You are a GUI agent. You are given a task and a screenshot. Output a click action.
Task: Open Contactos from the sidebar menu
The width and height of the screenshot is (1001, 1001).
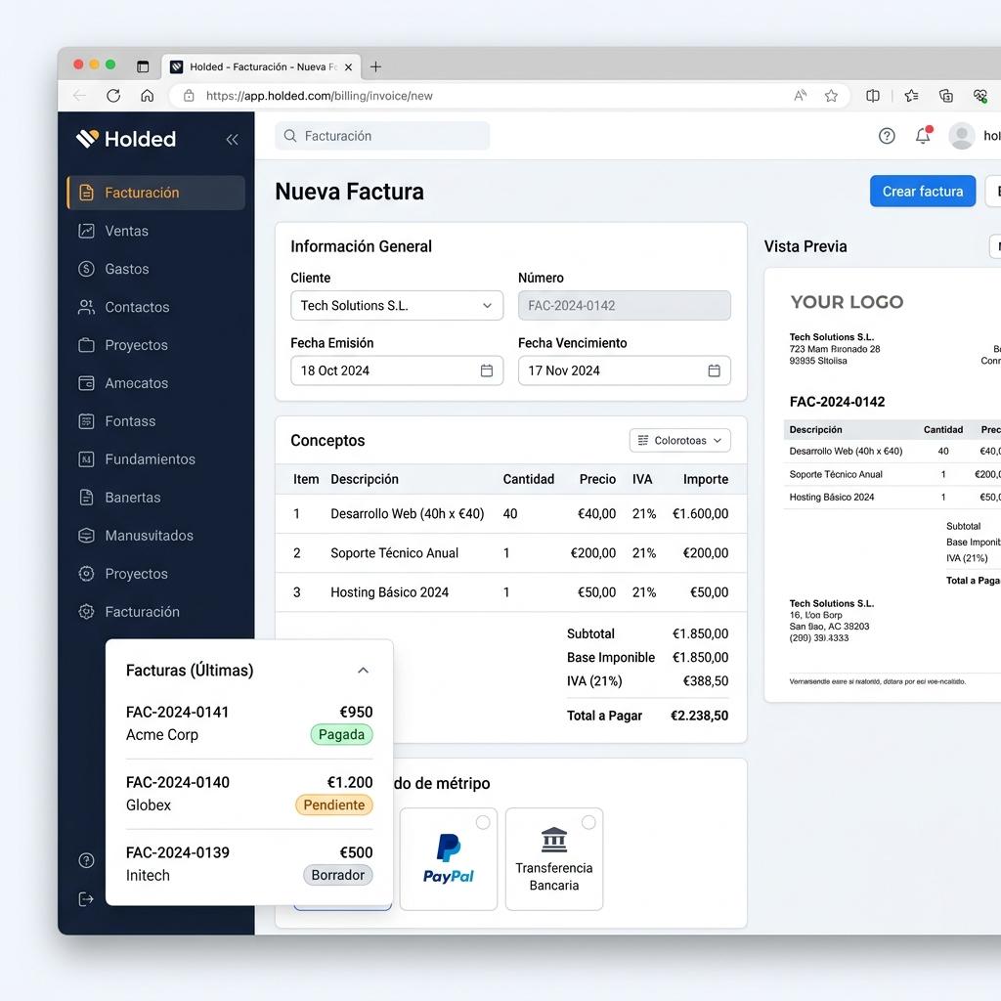[137, 307]
